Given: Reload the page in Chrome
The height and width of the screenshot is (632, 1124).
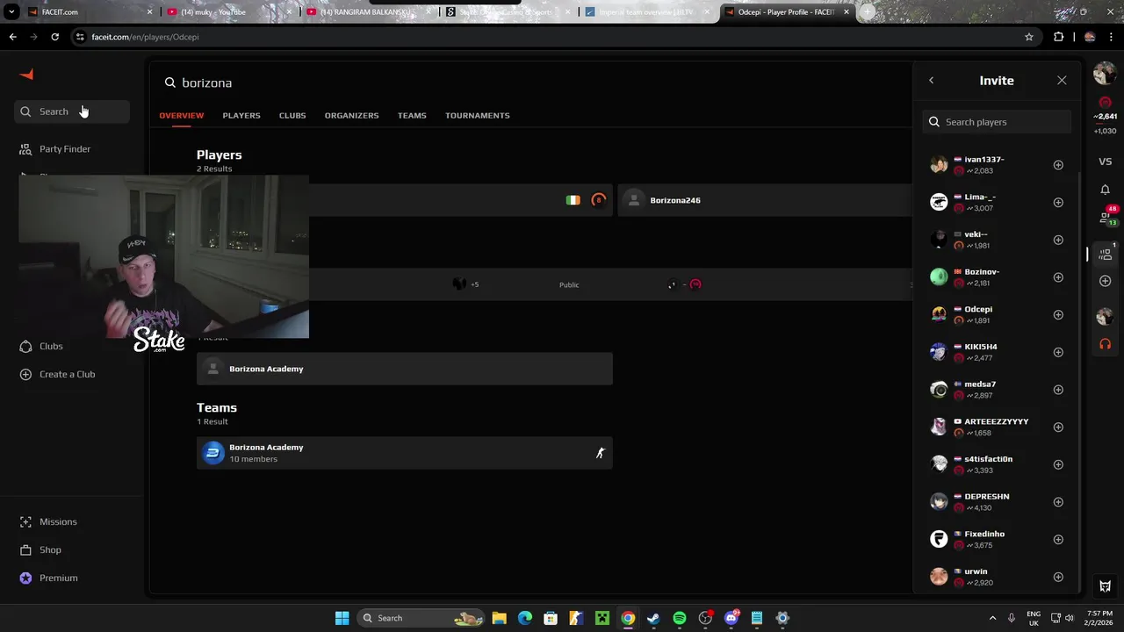Looking at the screenshot, I should (54, 37).
